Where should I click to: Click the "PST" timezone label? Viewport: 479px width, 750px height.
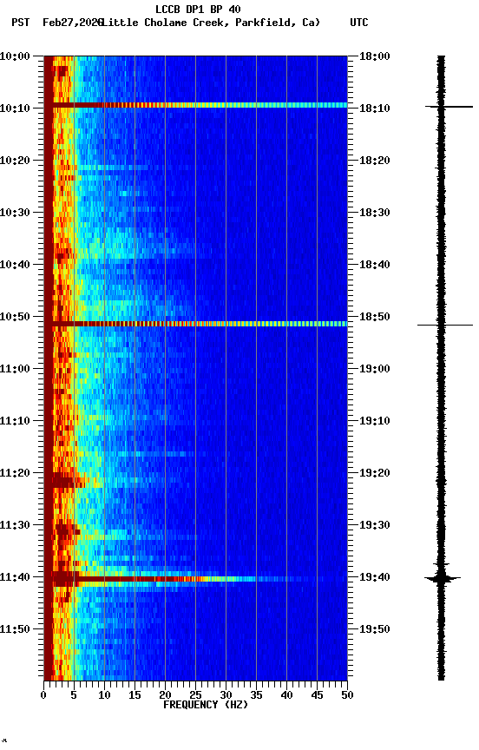click(21, 23)
